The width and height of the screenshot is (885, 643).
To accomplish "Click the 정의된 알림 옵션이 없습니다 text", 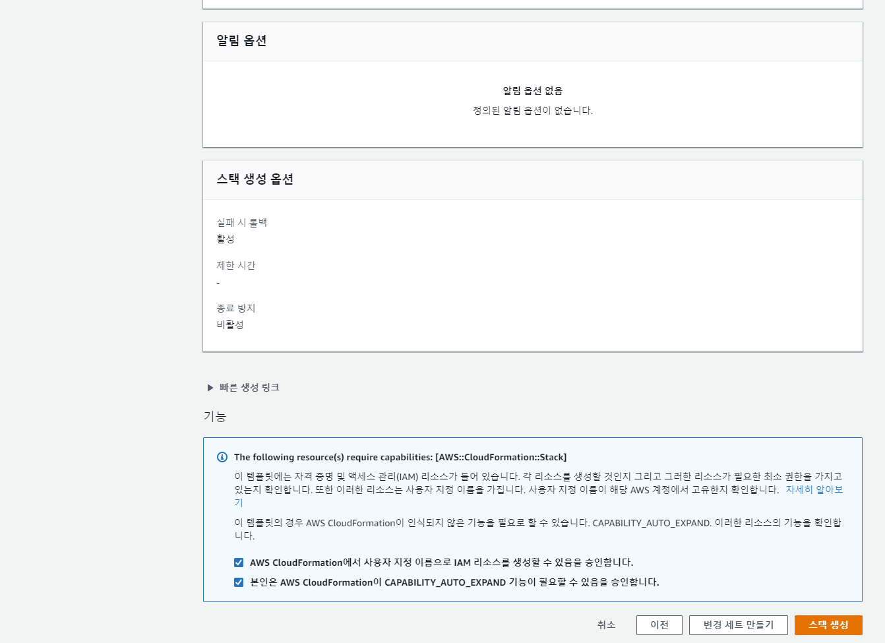I will (532, 111).
